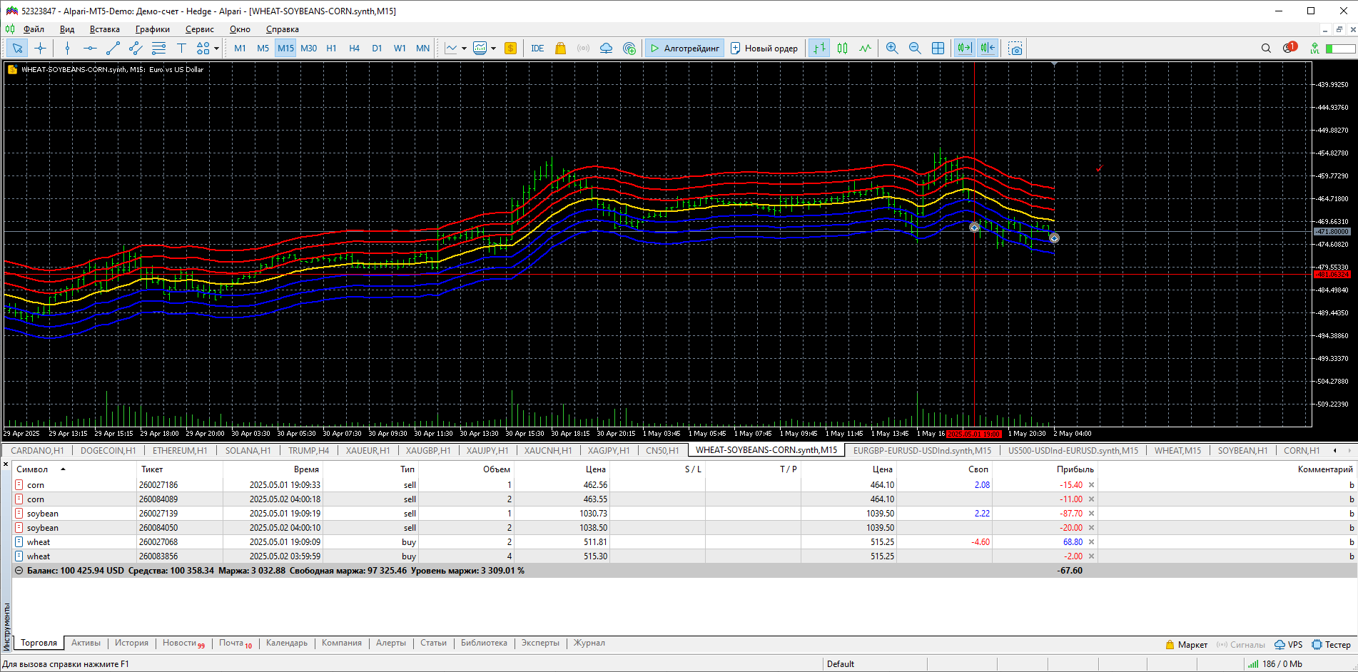
Task: Switch chart to candlestick display
Action: [842, 49]
